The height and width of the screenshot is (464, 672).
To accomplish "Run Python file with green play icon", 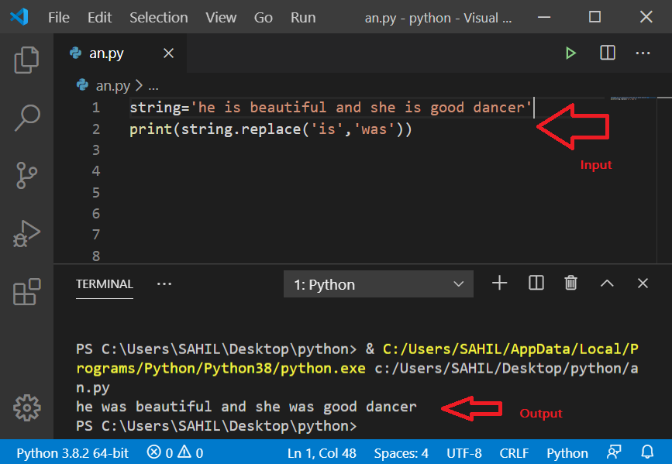I will pyautogui.click(x=570, y=53).
